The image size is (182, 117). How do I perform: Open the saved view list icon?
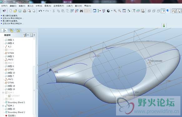(x=133, y=11)
